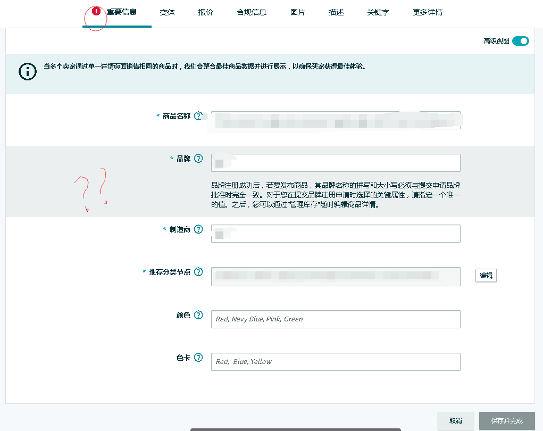The image size is (543, 431).
Task: Click help icon next to 制造商
Action: pos(198,229)
